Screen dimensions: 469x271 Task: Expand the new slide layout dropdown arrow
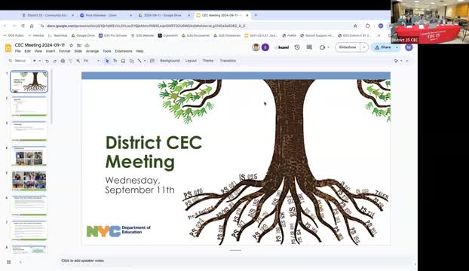point(40,61)
